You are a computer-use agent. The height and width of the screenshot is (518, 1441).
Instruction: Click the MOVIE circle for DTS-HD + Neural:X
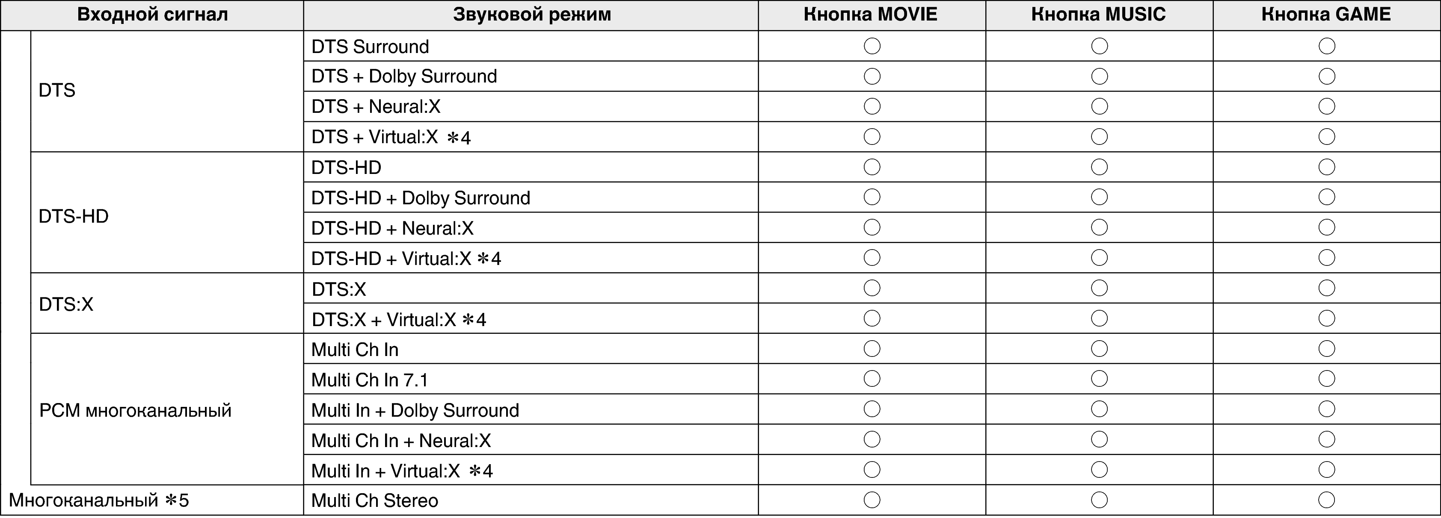[x=872, y=227]
